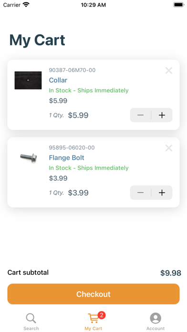Open the Flange Bolt product link
187x332 pixels.
(x=66, y=158)
